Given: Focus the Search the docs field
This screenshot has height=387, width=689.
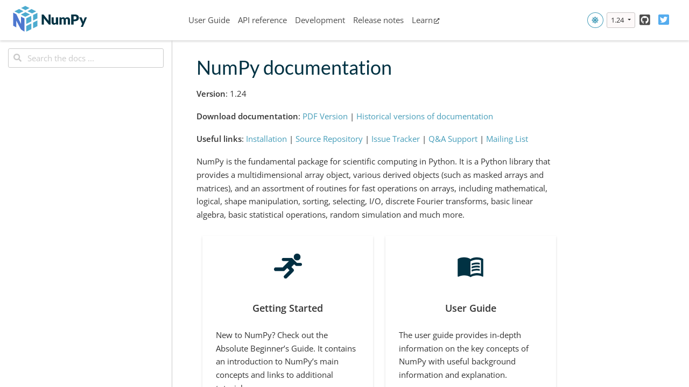Looking at the screenshot, I should tap(86, 58).
